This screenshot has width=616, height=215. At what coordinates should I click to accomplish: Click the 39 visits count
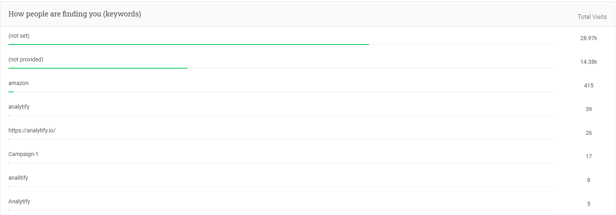click(589, 109)
